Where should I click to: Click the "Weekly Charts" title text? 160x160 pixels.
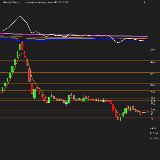(11, 3)
